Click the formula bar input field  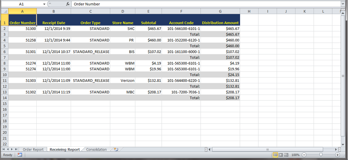(x=203, y=4)
